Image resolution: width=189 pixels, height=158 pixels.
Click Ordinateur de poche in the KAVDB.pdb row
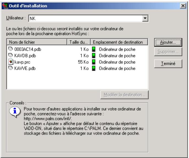tap(117, 56)
